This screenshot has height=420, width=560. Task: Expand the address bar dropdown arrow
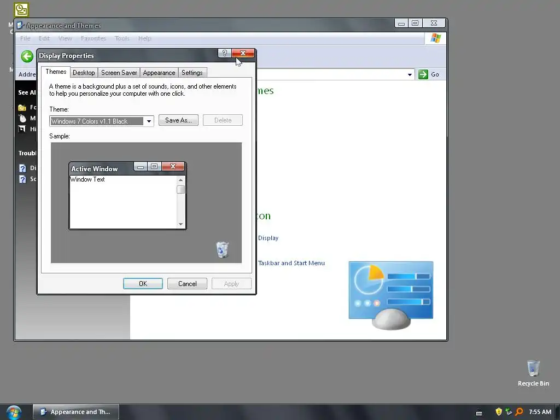click(410, 74)
